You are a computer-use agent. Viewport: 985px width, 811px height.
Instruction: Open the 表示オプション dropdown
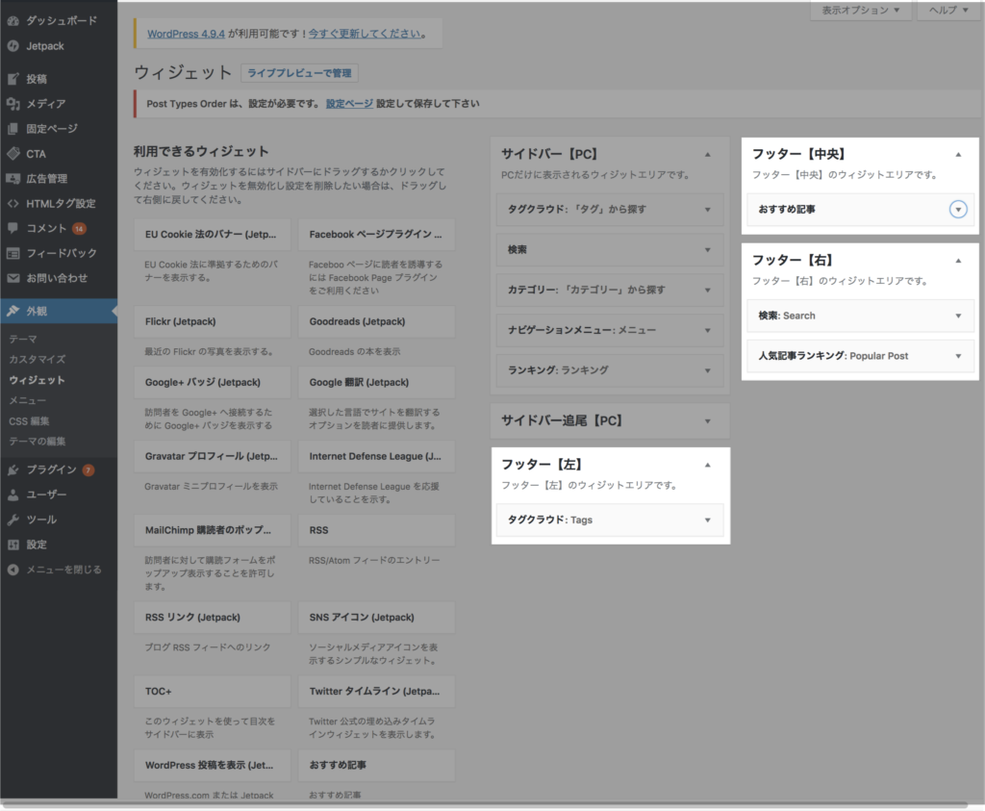pos(859,10)
